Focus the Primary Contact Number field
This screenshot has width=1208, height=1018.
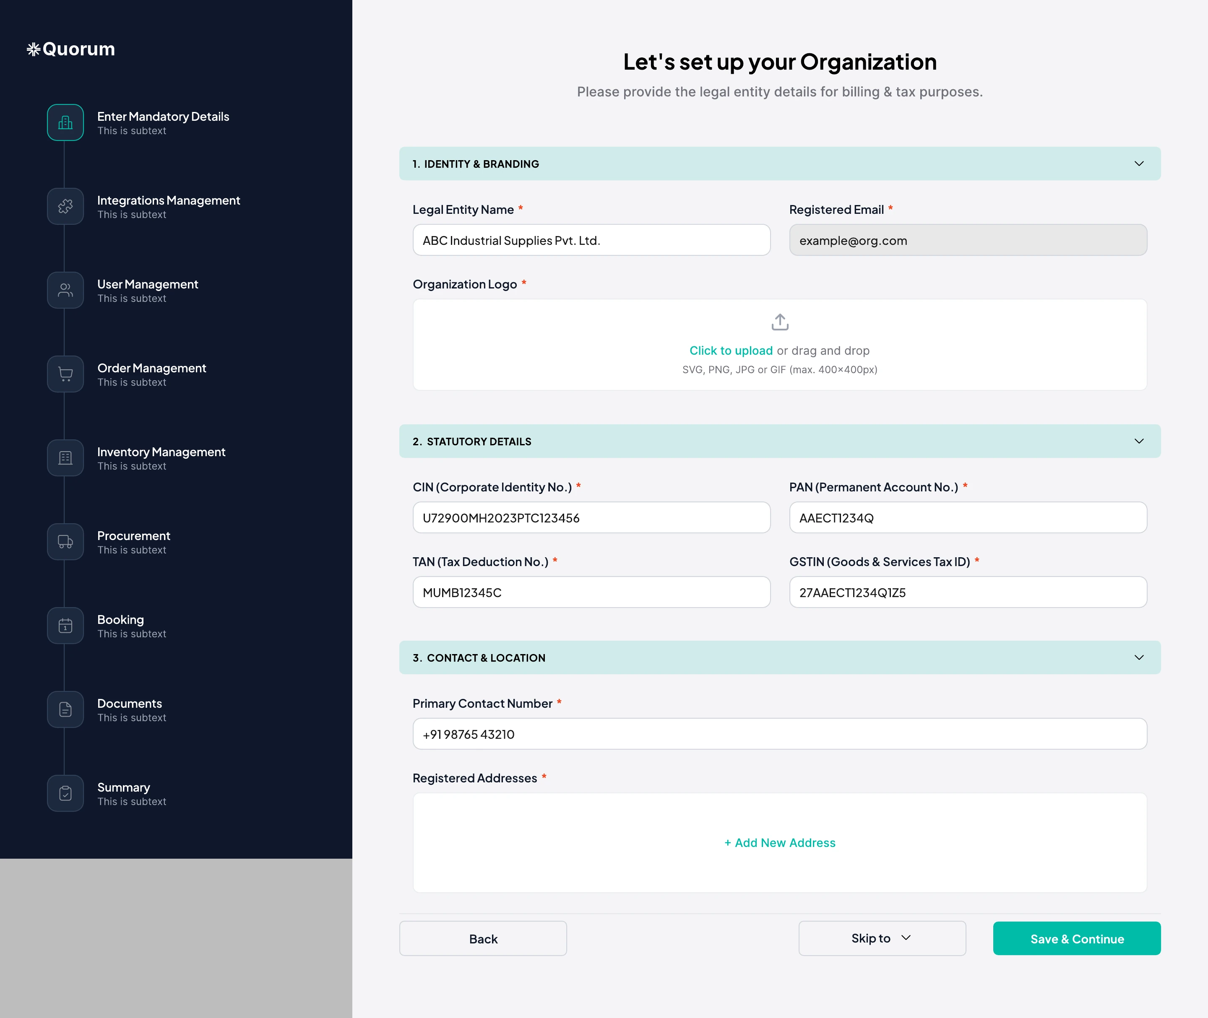point(780,734)
